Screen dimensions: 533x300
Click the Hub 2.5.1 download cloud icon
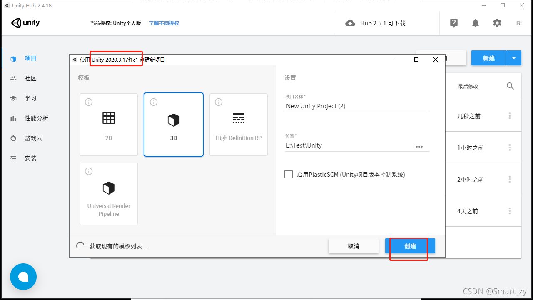350,23
